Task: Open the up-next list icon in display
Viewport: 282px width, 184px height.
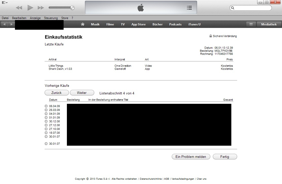Action: 189,8
